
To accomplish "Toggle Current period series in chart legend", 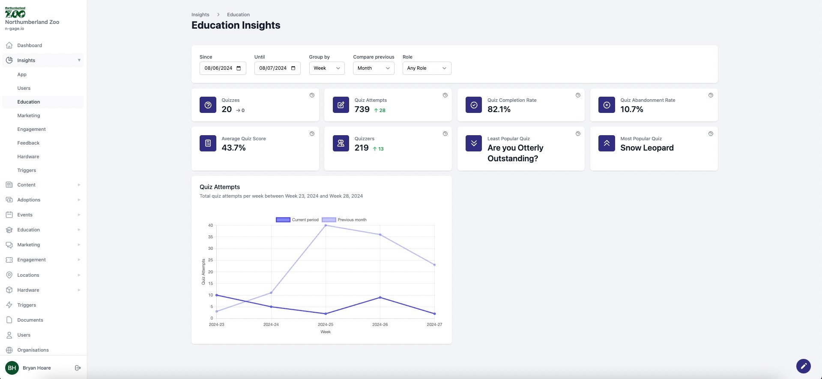I will (283, 220).
